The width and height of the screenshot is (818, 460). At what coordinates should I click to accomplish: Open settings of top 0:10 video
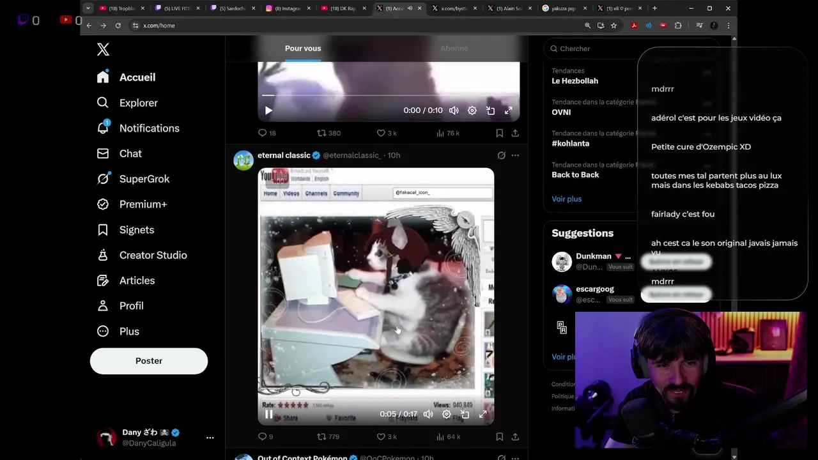tap(472, 111)
